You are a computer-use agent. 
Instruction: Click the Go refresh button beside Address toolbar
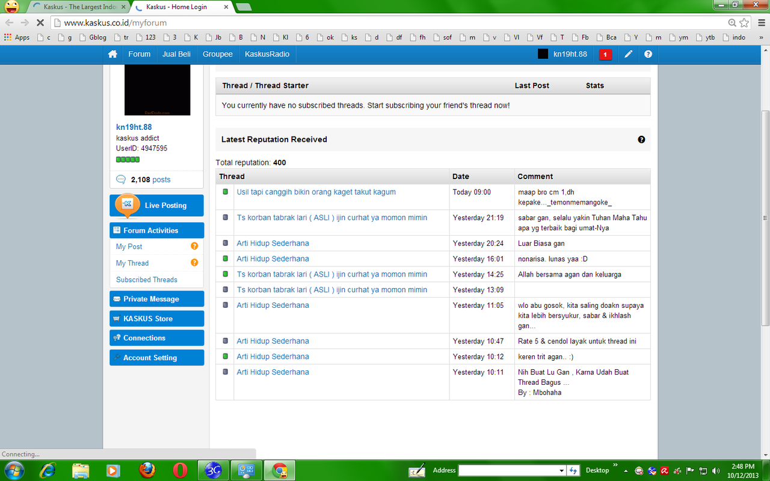pyautogui.click(x=574, y=470)
